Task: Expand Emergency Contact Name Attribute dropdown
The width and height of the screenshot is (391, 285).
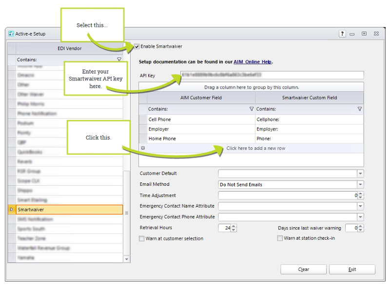Action: point(360,206)
